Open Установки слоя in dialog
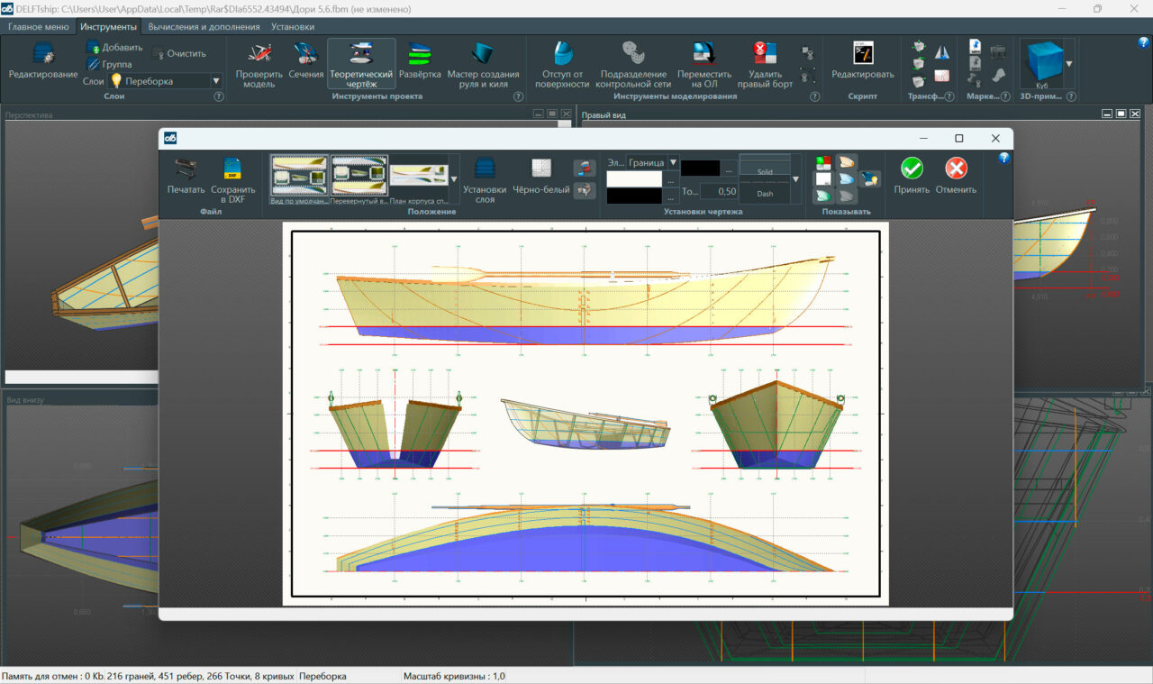This screenshot has width=1153, height=684. pyautogui.click(x=485, y=180)
